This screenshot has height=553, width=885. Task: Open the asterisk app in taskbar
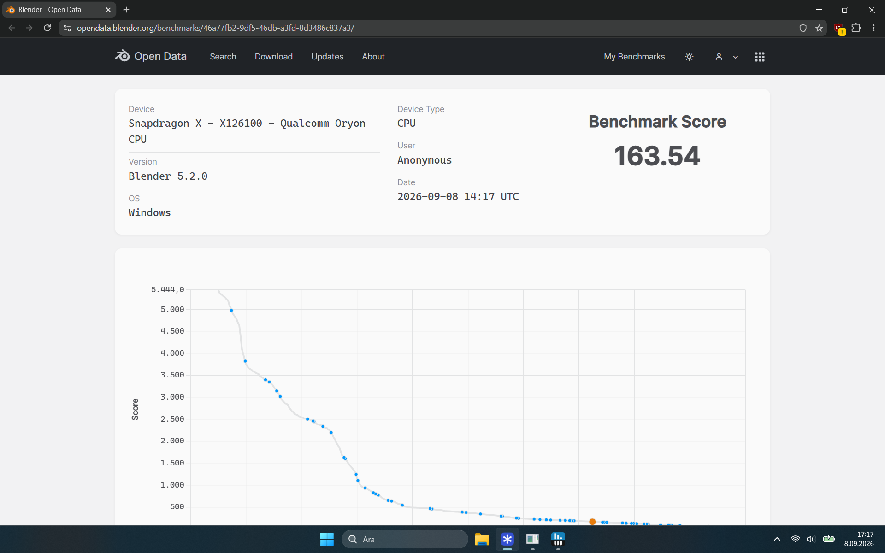[507, 539]
